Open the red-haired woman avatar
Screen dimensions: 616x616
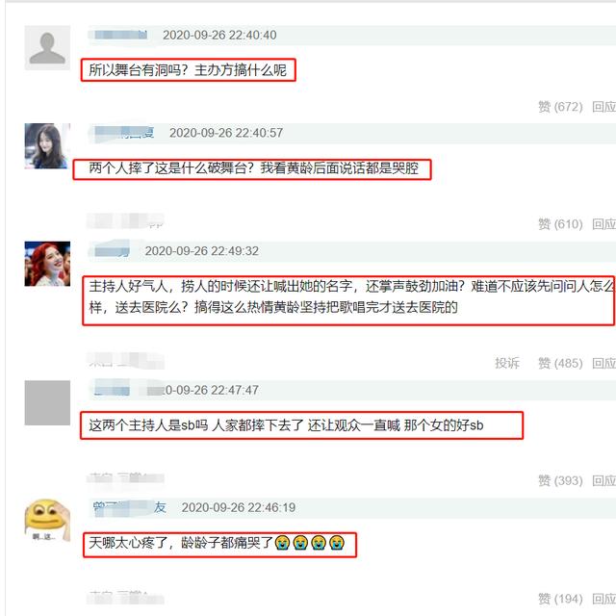pos(47,264)
